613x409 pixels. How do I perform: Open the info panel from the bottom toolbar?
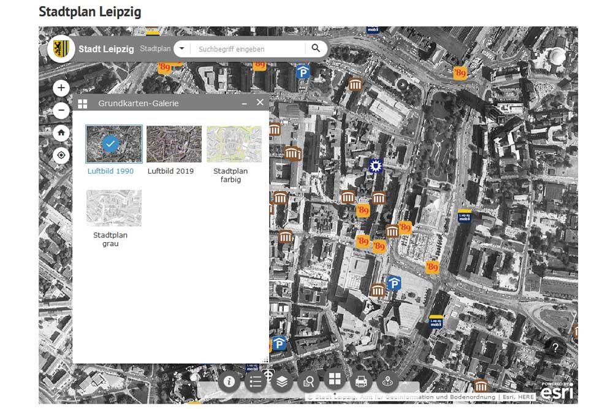[229, 381]
